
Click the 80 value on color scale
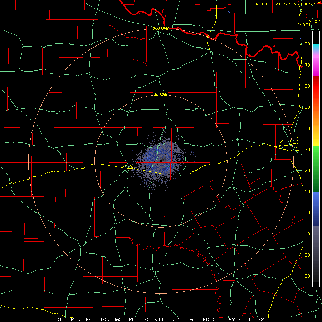tap(307, 44)
